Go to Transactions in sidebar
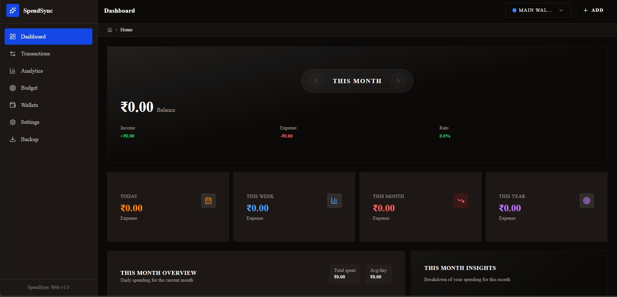Viewport: 617px width, 297px height. click(x=48, y=53)
